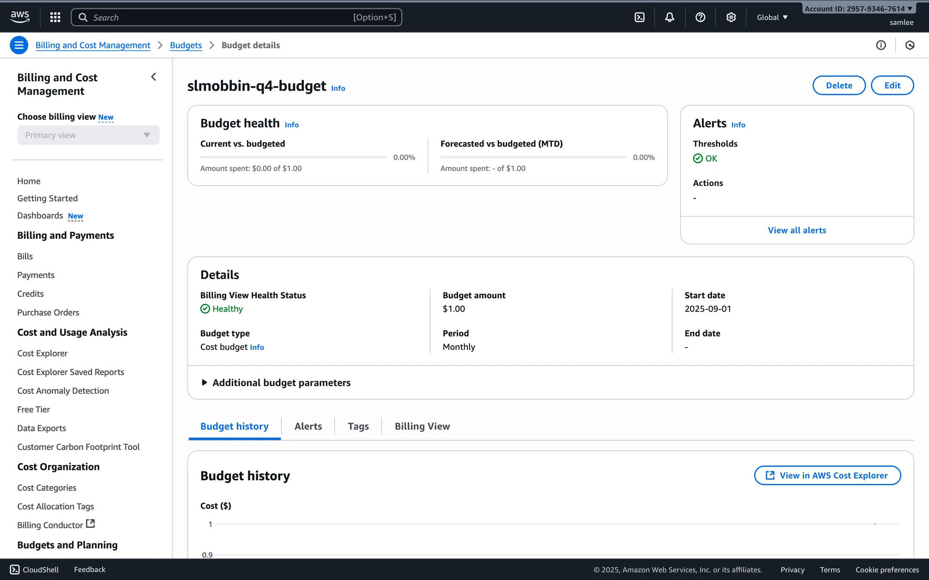The image size is (929, 580).
Task: Open View all alerts link
Action: coord(796,231)
